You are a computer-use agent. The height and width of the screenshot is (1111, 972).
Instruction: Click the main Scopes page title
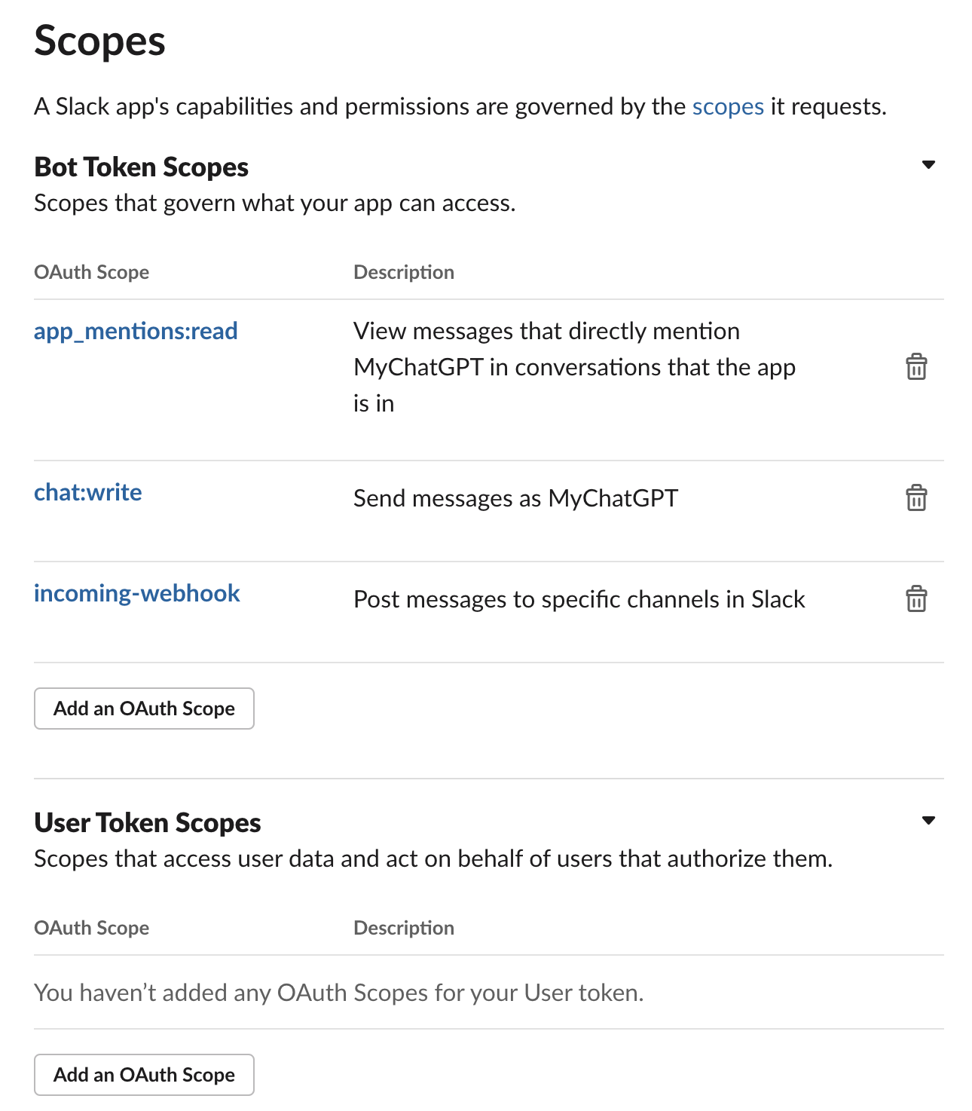99,41
